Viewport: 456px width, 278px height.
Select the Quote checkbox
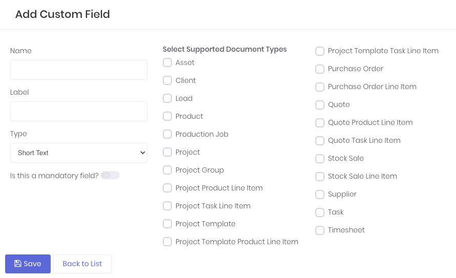coord(320,104)
